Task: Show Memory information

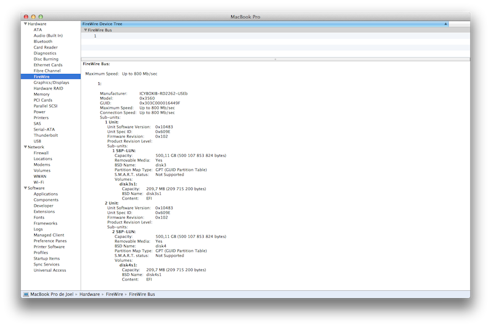Action: pyautogui.click(x=42, y=94)
